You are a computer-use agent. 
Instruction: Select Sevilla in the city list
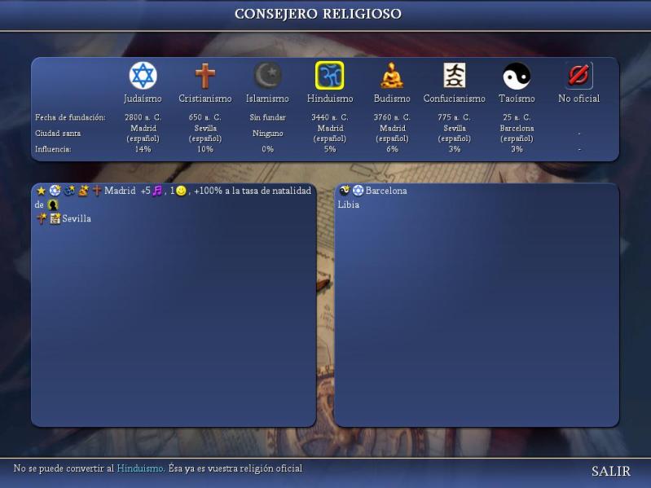click(x=77, y=218)
